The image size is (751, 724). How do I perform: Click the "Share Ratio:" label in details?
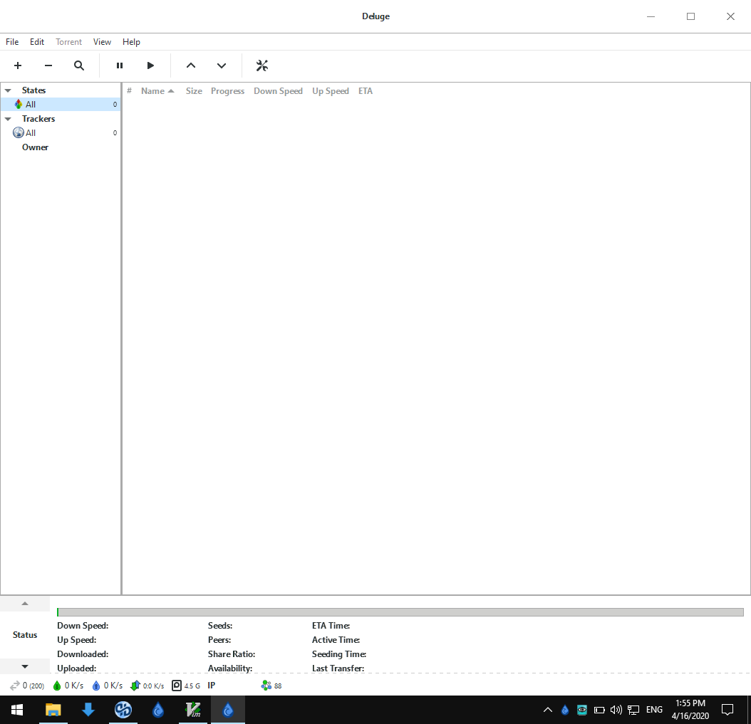232,654
